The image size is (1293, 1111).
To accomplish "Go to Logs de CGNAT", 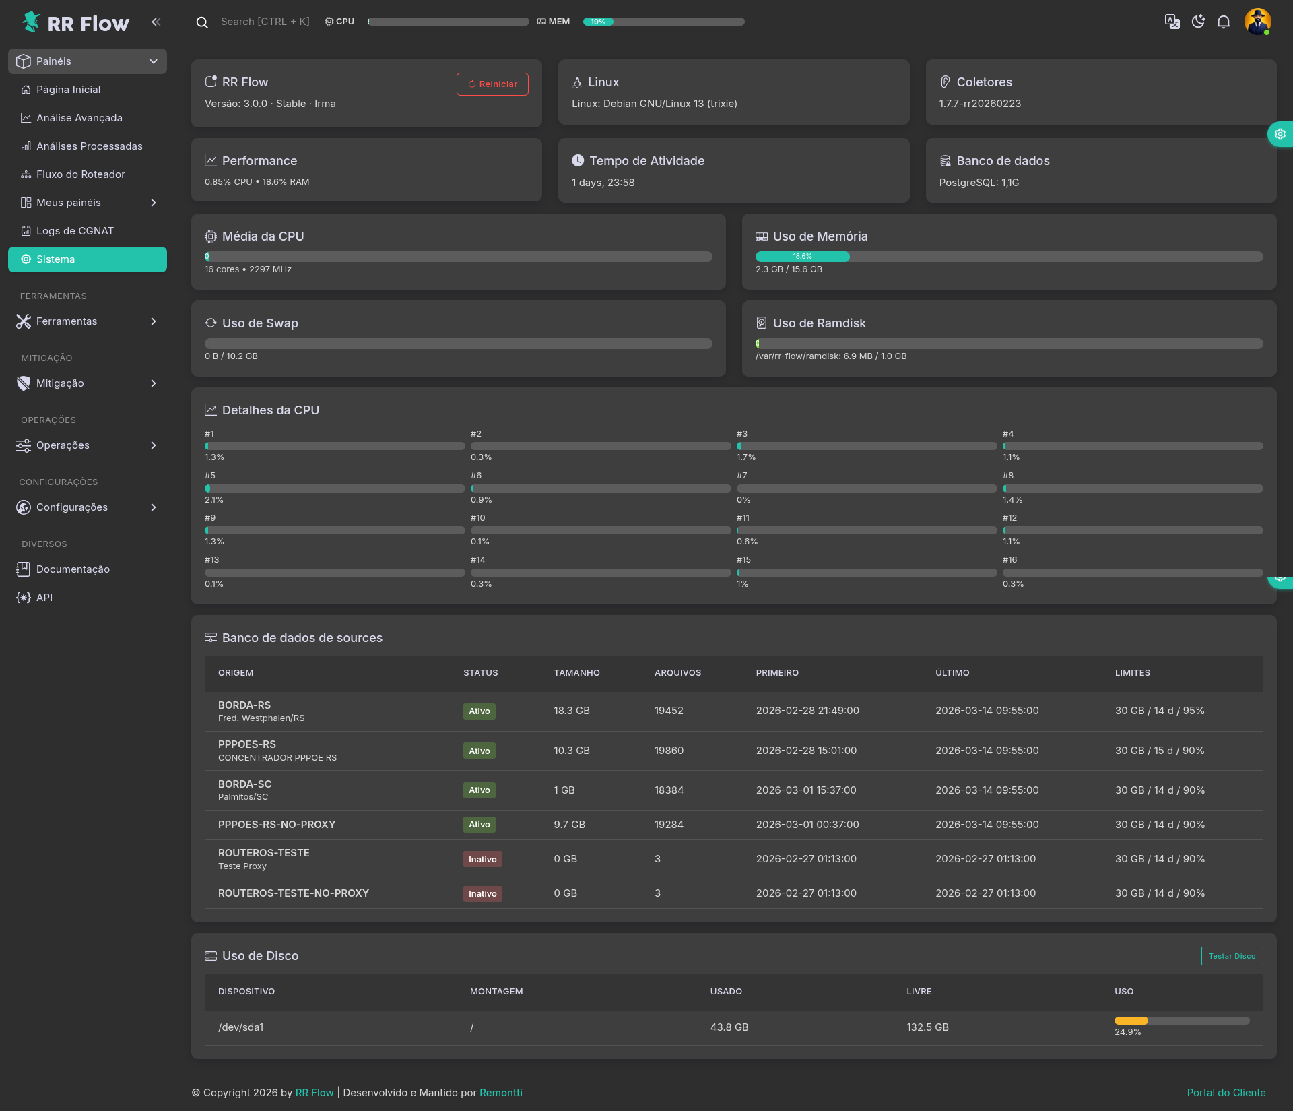I will tap(75, 231).
